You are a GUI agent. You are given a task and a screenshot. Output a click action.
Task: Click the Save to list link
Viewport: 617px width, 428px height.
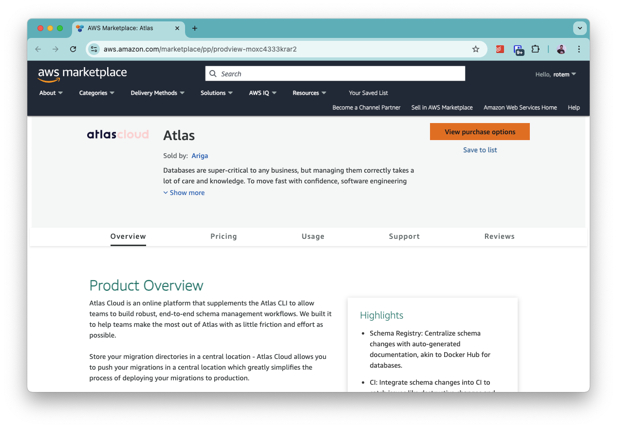[480, 150]
